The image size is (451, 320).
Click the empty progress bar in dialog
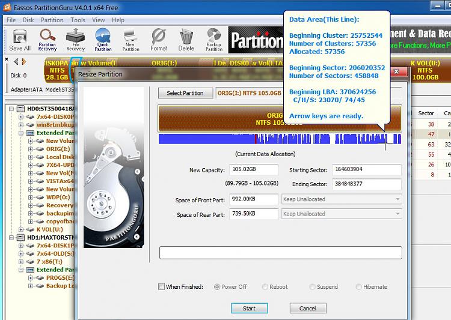(x=280, y=253)
